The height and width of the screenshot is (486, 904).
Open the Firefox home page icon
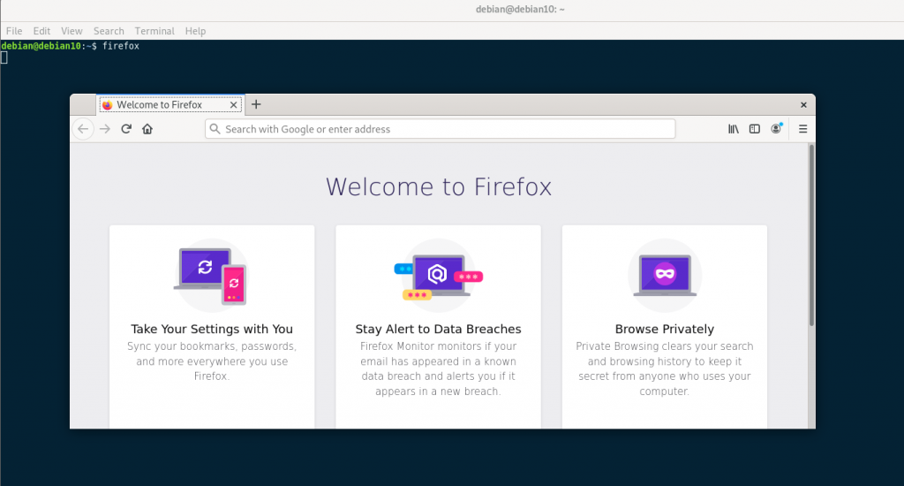[147, 129]
